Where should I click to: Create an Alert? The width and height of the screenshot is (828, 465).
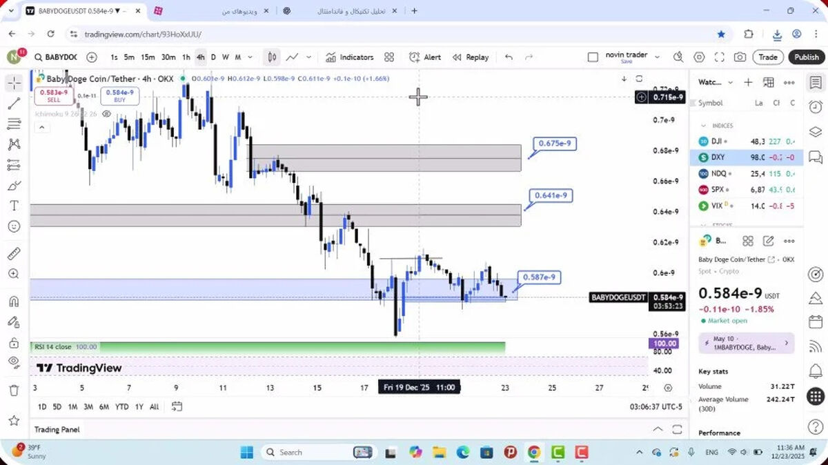coord(425,57)
